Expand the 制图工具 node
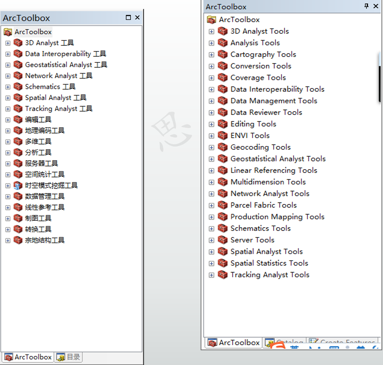 8,218
